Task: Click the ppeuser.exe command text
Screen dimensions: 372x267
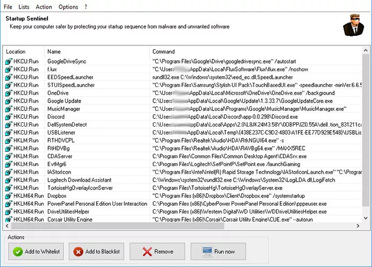Action: (240, 203)
